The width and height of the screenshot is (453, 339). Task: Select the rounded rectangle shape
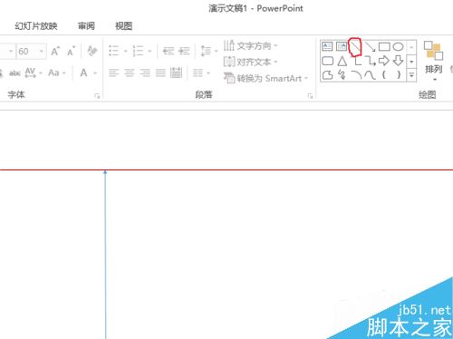327,61
